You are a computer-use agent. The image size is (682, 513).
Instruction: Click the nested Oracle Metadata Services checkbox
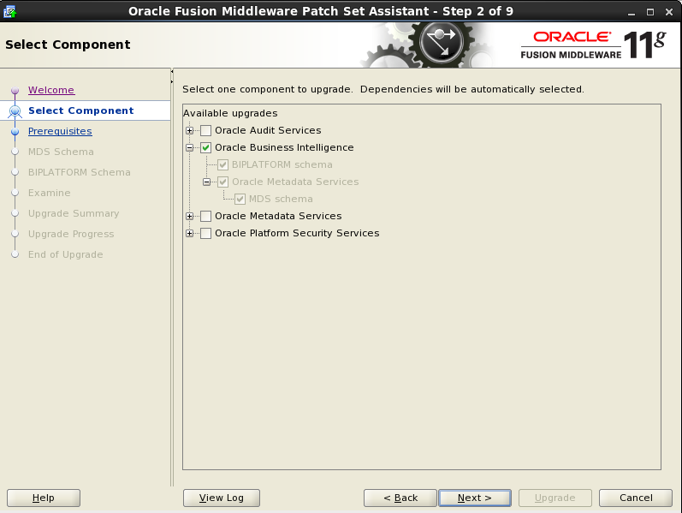pyautogui.click(x=222, y=182)
